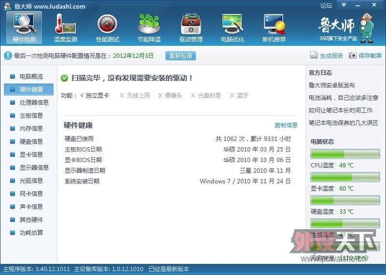
Task: Select 内存信息 in the sidebar
Action: 31,128
